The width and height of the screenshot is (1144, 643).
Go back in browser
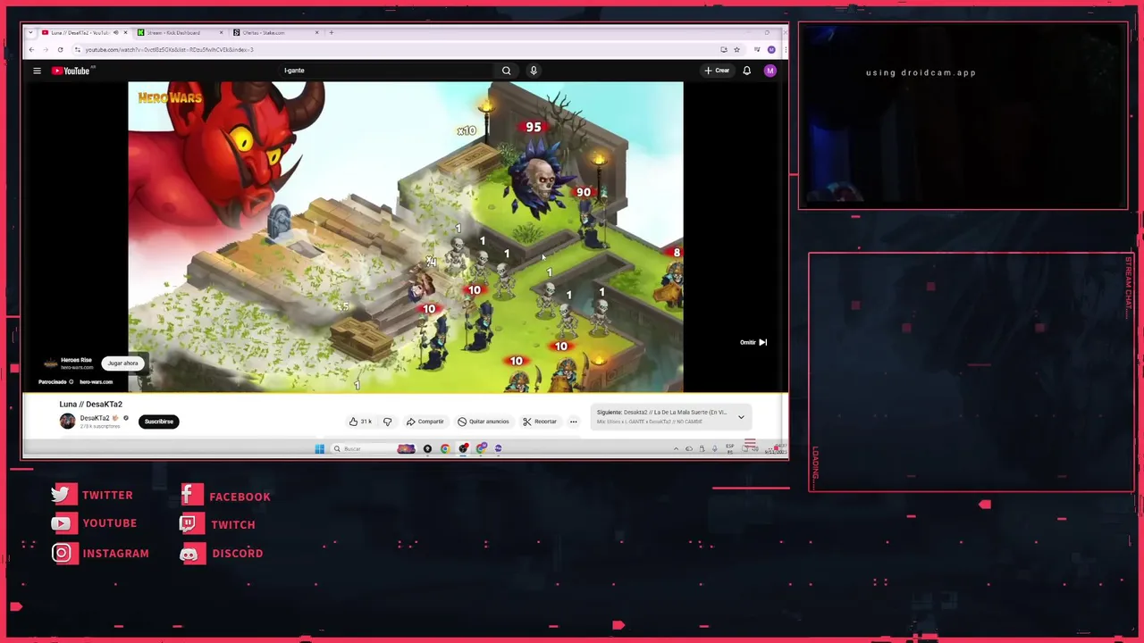pos(32,50)
